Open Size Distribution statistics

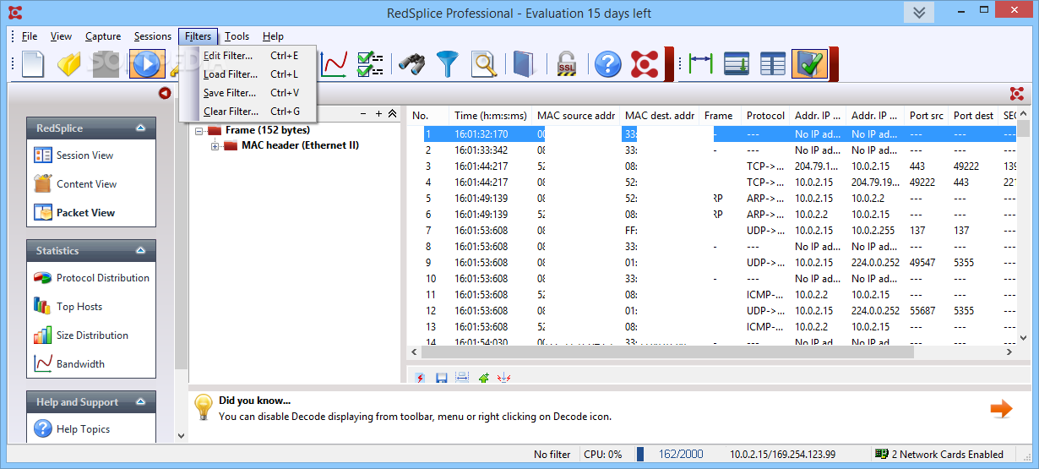(x=92, y=335)
